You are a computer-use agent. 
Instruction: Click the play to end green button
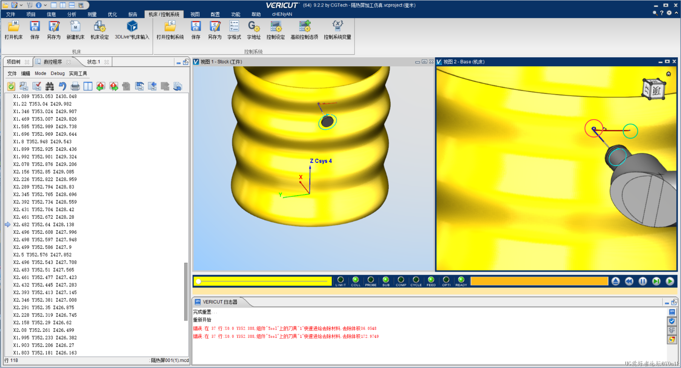tap(670, 281)
